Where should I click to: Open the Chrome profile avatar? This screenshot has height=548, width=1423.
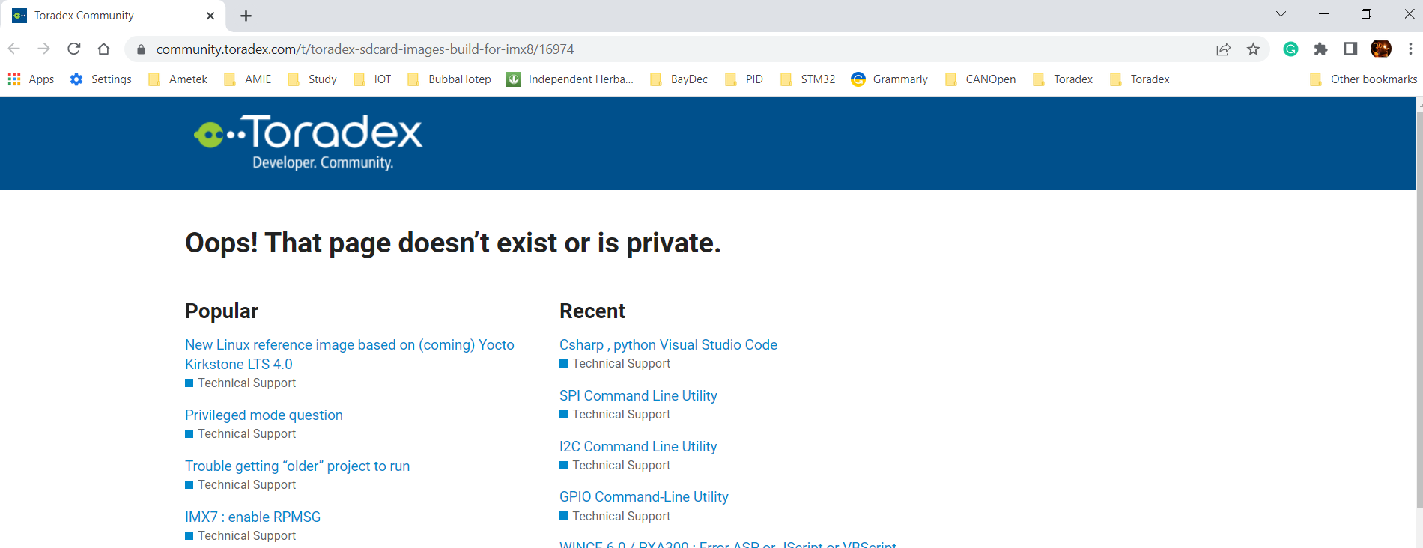(1380, 49)
